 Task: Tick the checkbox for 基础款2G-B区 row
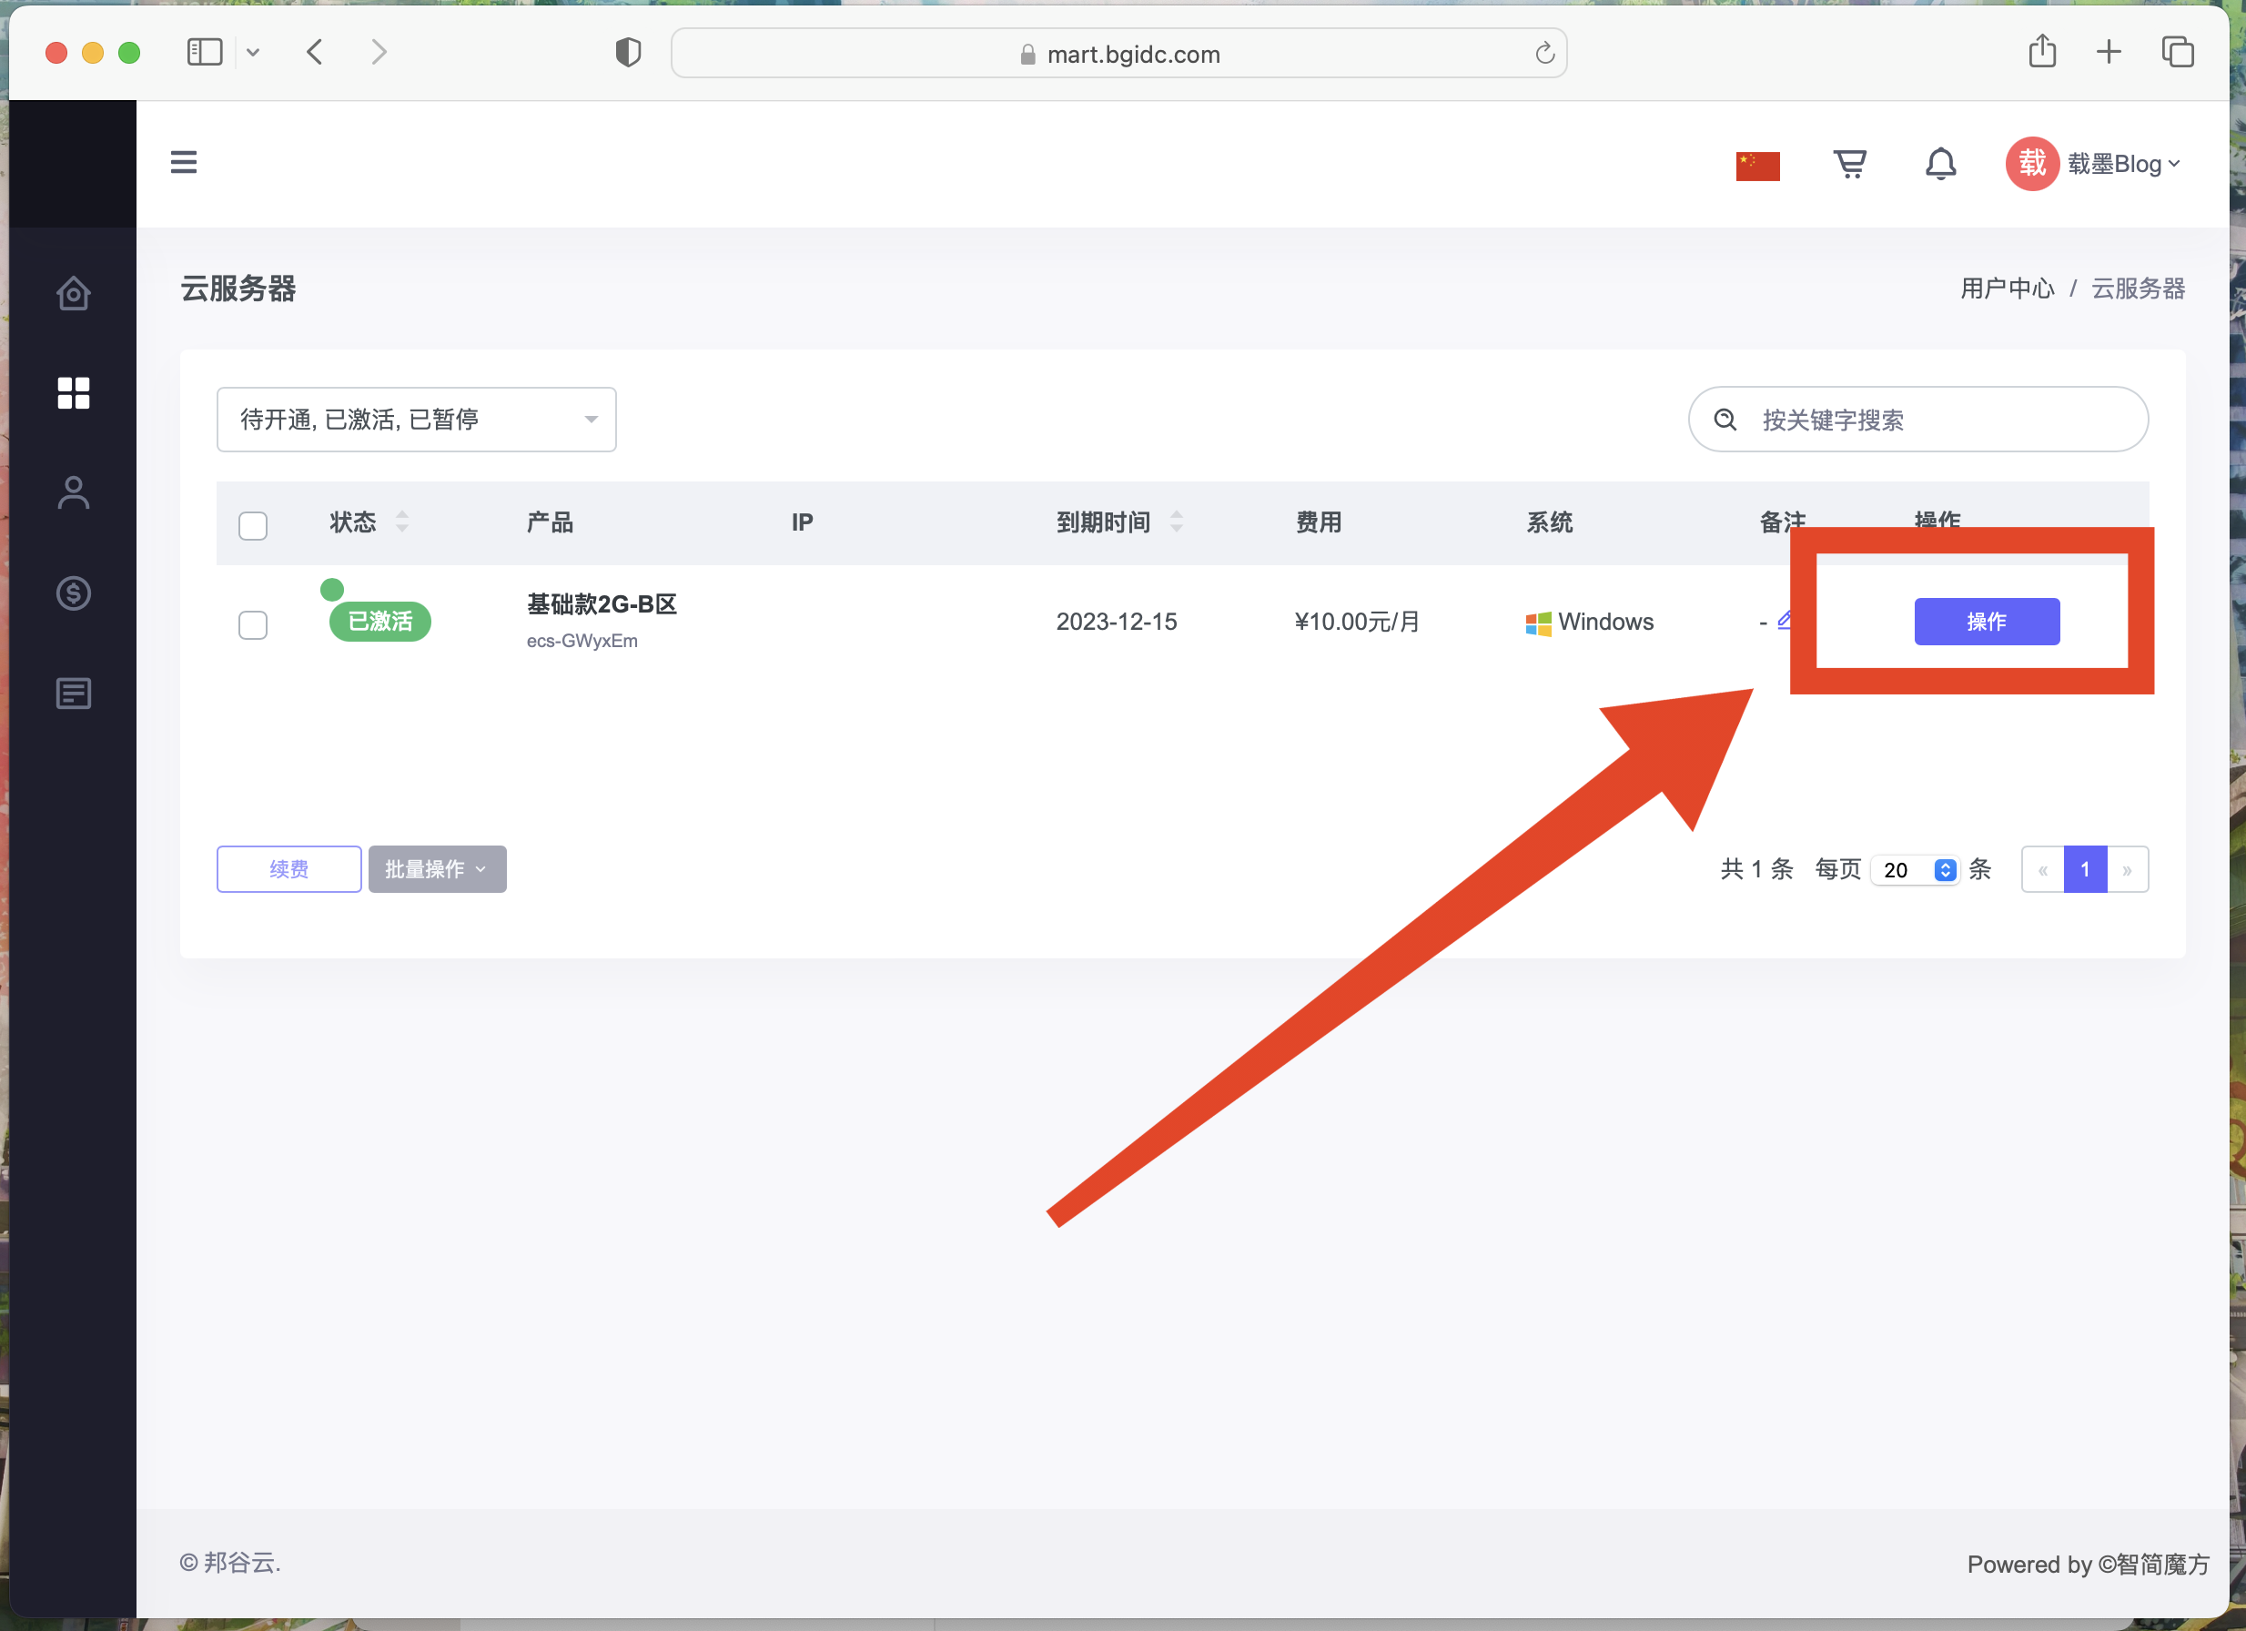(x=254, y=625)
